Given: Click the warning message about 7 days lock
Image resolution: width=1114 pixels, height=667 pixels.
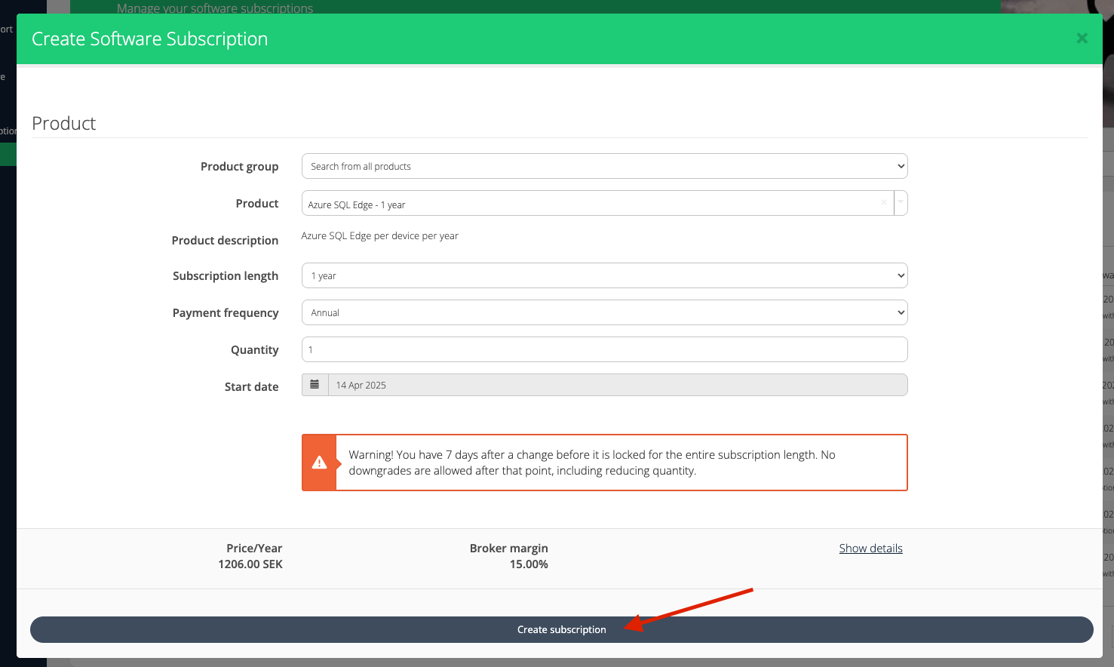Looking at the screenshot, I should click(592, 463).
